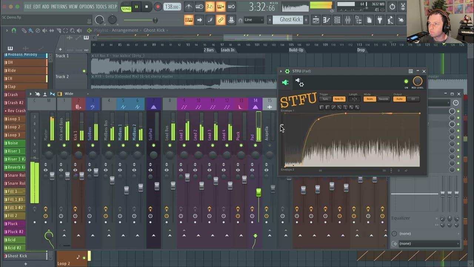The image size is (474, 267).
Task: Click the Audio output button in STFU
Action: [x=399, y=99]
